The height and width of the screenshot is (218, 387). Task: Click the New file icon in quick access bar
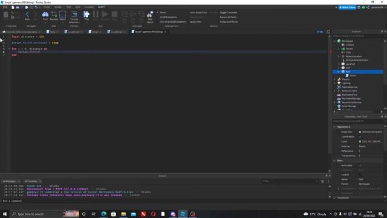click(13, 7)
